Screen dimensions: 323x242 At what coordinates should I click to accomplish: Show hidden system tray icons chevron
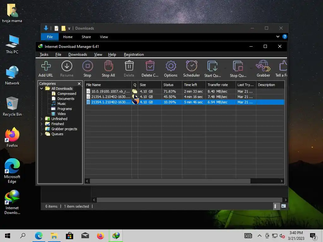coord(260,236)
